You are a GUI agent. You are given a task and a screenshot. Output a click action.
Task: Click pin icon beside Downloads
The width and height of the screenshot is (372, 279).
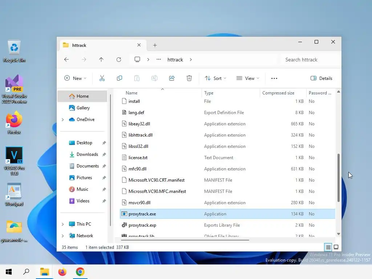point(104,154)
